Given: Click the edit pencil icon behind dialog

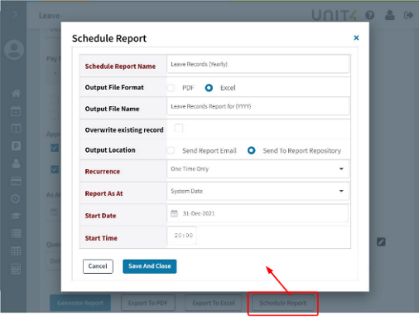Looking at the screenshot, I should click(x=381, y=242).
